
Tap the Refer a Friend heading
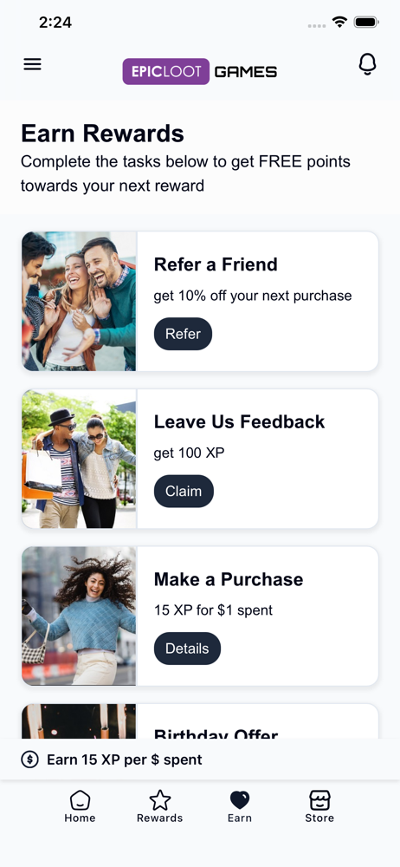tap(216, 264)
